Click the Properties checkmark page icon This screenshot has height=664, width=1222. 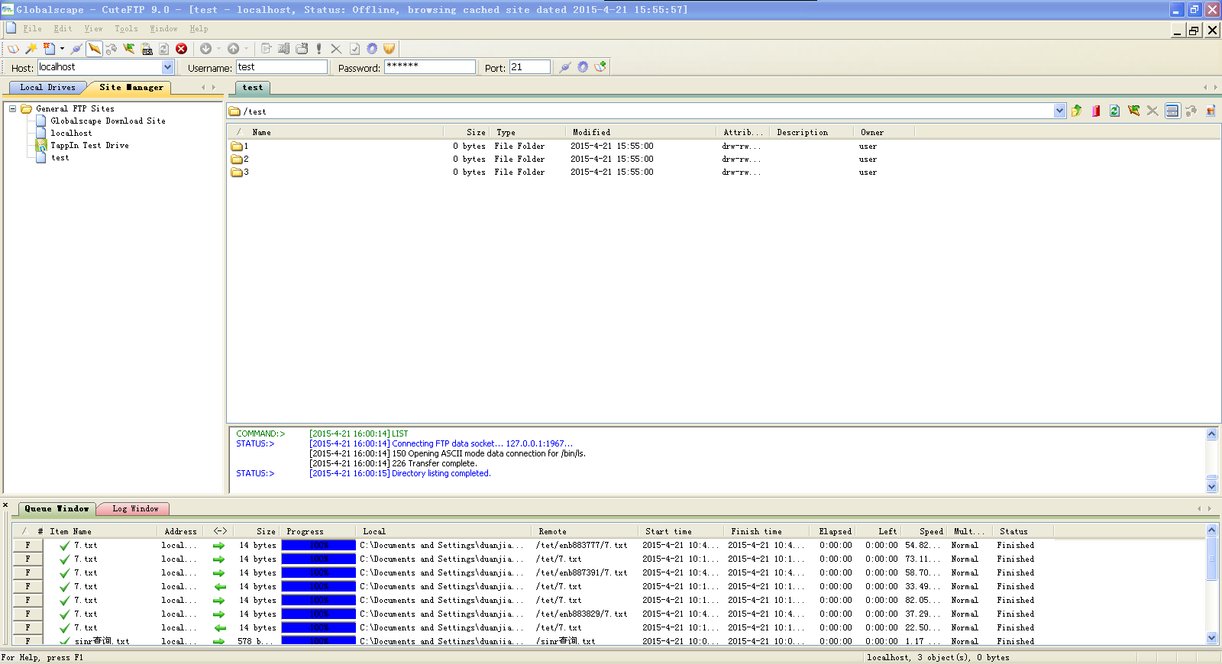354,48
